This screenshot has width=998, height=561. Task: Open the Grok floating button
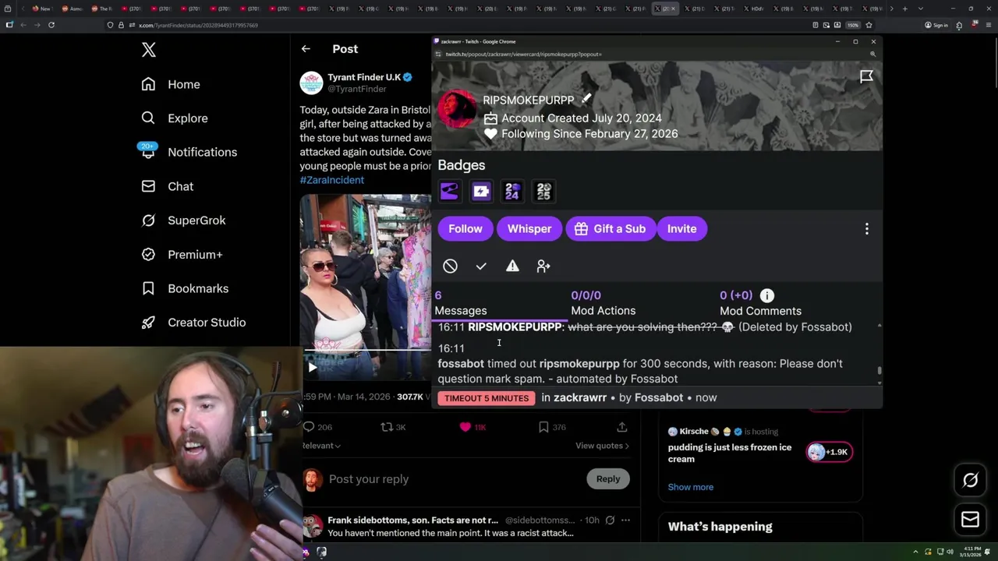coord(970,481)
